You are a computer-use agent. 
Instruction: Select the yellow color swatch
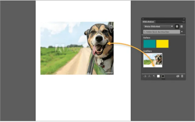162,44
